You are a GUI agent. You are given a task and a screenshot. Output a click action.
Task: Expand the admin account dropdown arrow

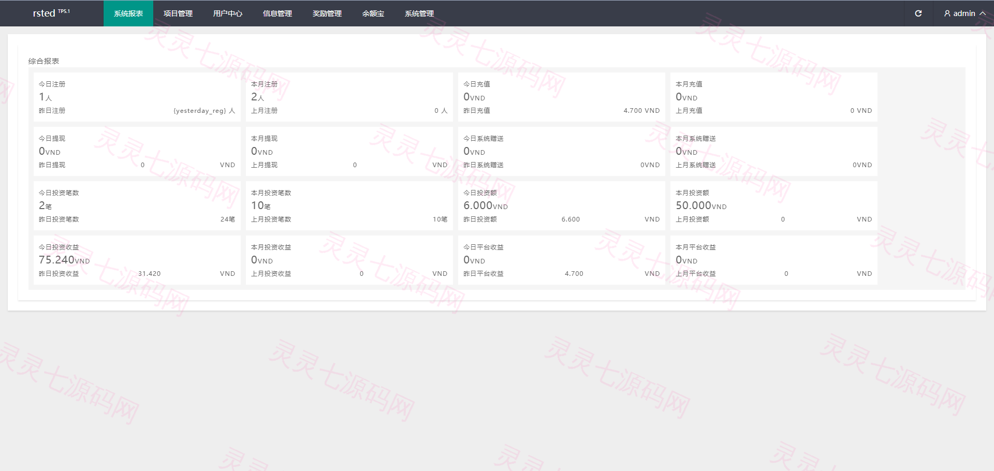(982, 13)
